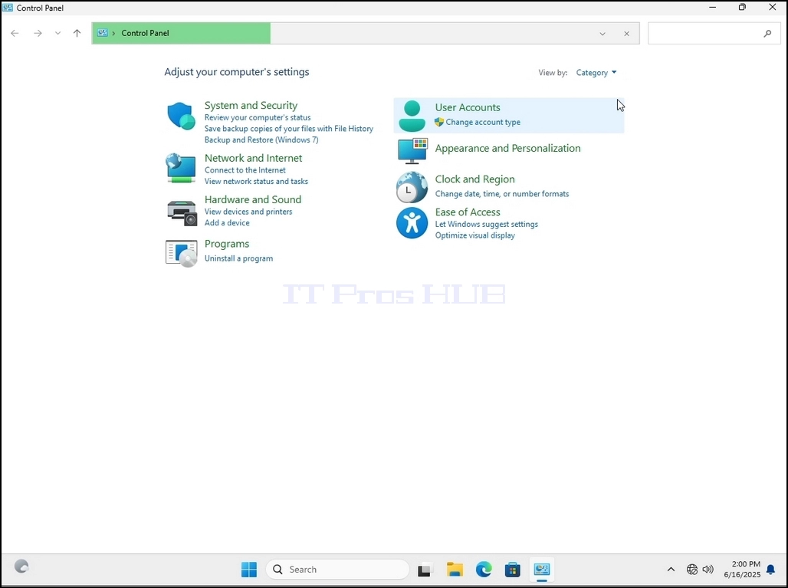Open Backup and Restore (Windows 7)
788x588 pixels.
coord(261,140)
